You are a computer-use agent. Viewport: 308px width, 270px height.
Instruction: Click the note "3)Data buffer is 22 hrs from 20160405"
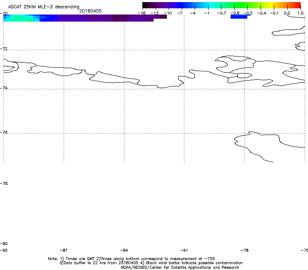[99, 263]
